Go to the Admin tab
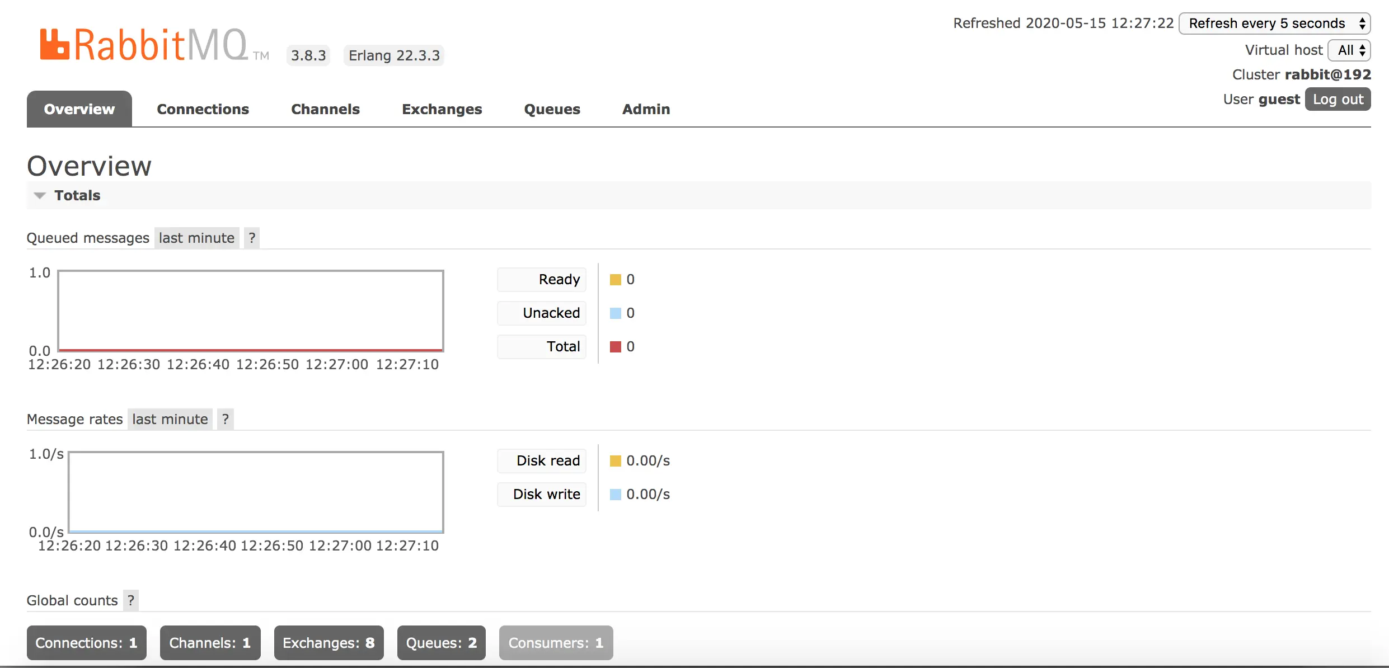Viewport: 1389px width, 668px height. 646,109
